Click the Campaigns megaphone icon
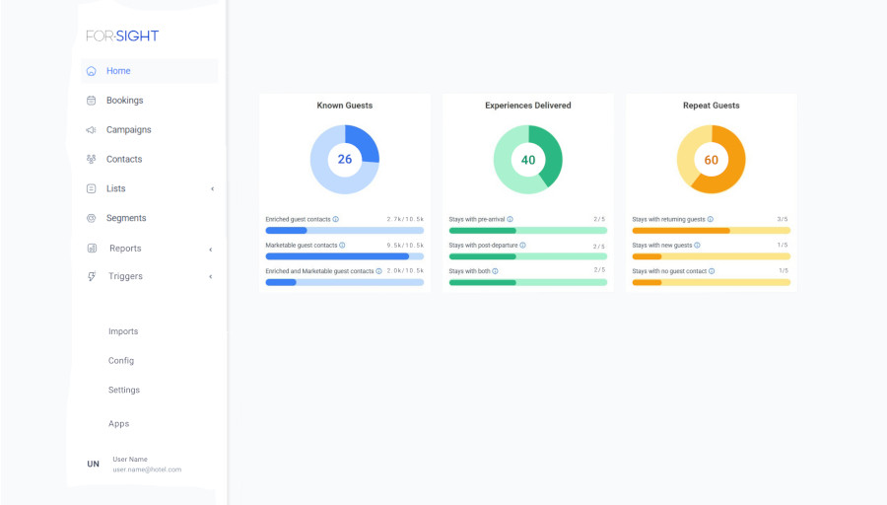Screen dimensions: 887x505 (x=91, y=130)
